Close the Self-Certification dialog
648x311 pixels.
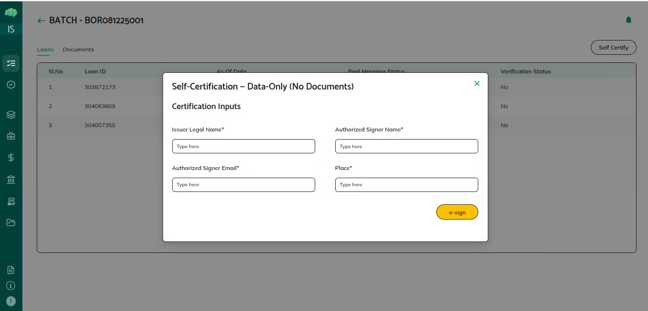point(477,84)
